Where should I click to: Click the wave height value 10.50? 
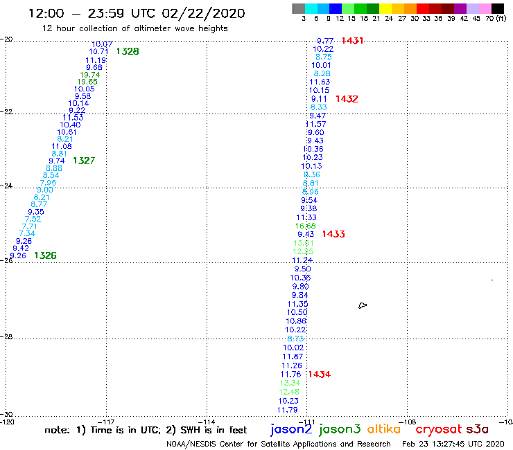point(297,312)
